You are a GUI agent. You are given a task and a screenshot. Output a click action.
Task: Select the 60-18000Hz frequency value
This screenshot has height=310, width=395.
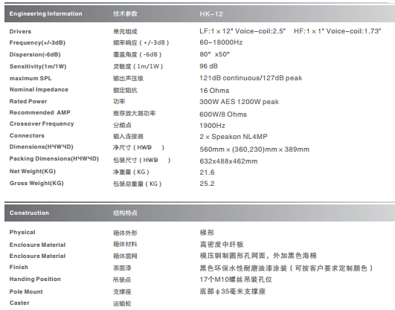pyautogui.click(x=221, y=42)
